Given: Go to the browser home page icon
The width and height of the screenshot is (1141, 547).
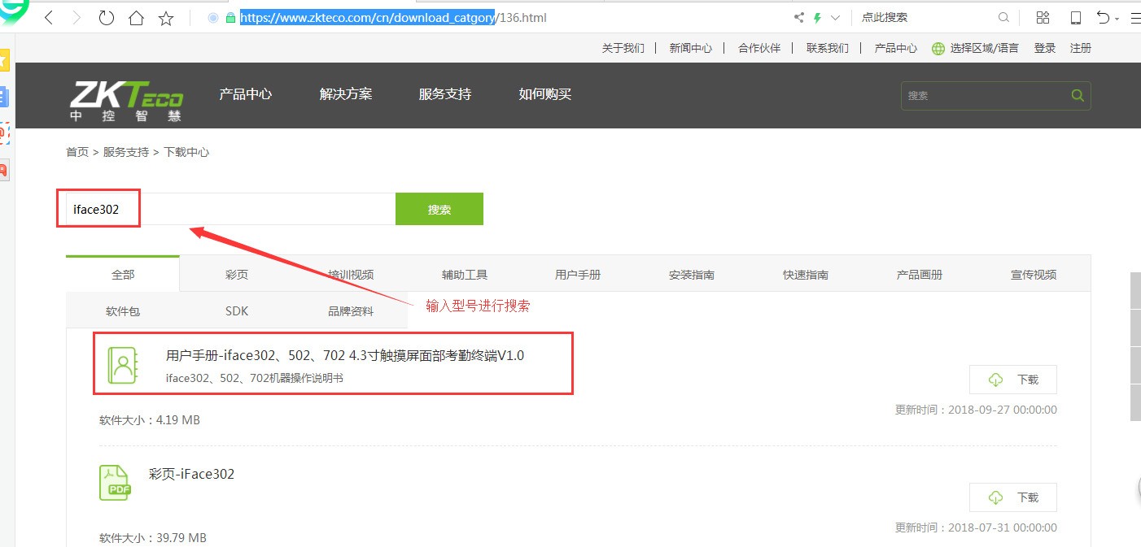Looking at the screenshot, I should pyautogui.click(x=136, y=18).
